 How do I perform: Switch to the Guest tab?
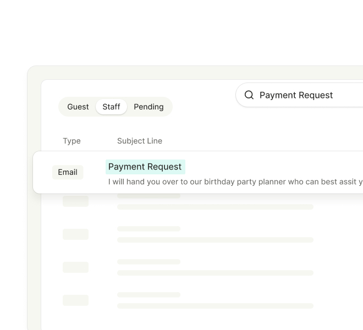pos(78,107)
